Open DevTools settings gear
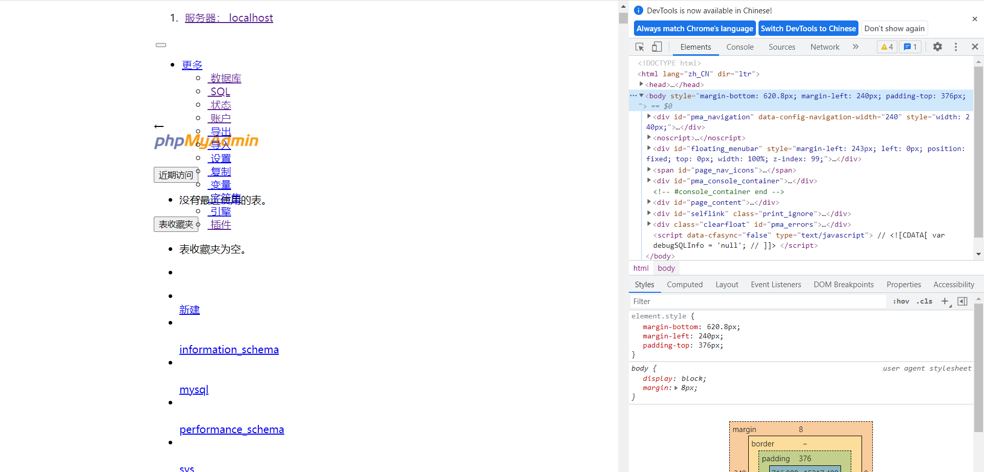Screen dimensions: 984x472 [937, 47]
